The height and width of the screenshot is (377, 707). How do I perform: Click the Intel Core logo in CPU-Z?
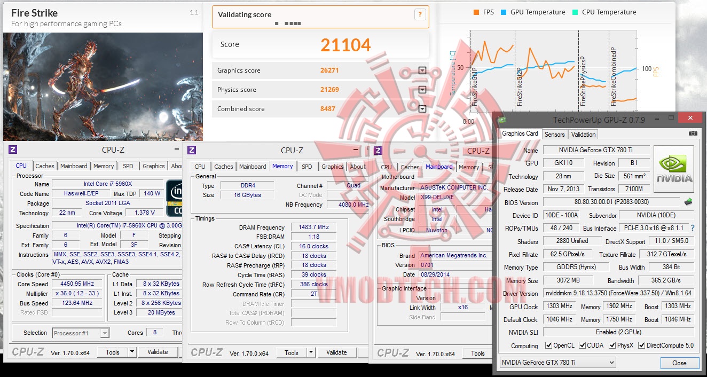coord(175,198)
